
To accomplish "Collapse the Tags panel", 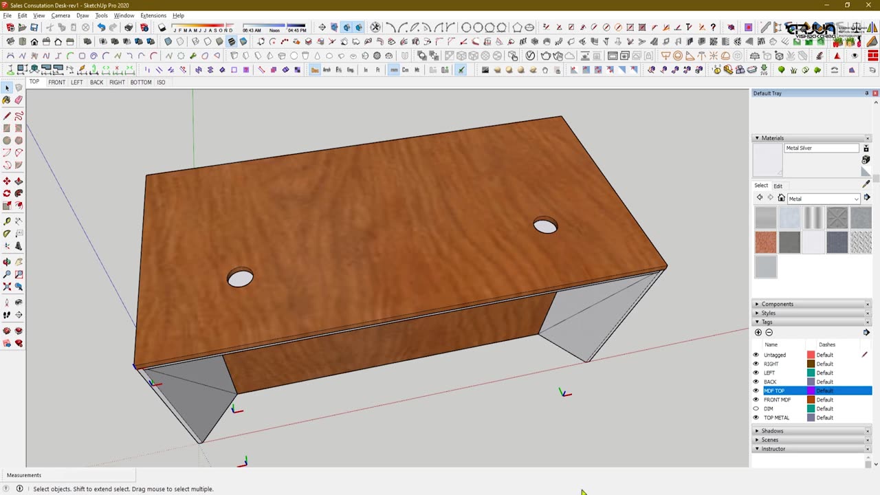I will click(x=757, y=322).
